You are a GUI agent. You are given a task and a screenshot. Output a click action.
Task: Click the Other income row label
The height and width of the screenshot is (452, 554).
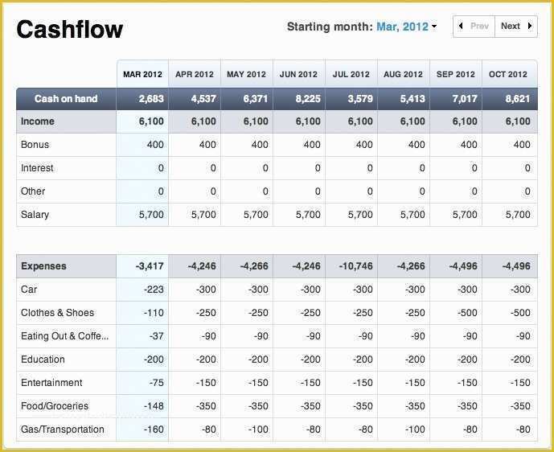(33, 191)
